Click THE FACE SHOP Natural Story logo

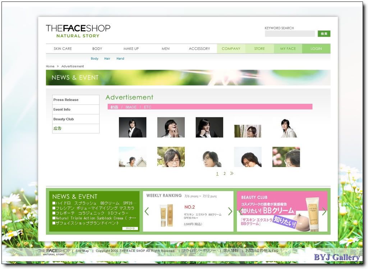point(78,31)
